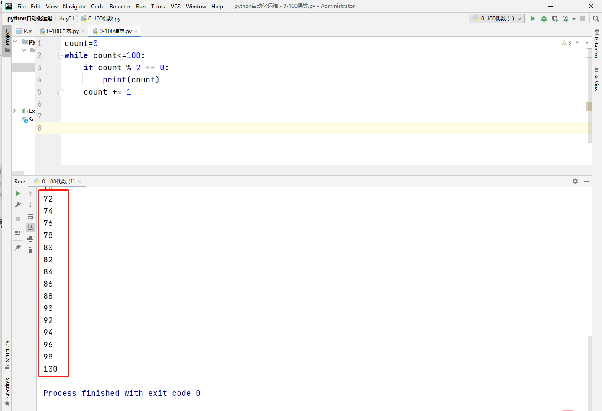
Task: Close the 0-100奇数.py tab
Action: pos(83,31)
